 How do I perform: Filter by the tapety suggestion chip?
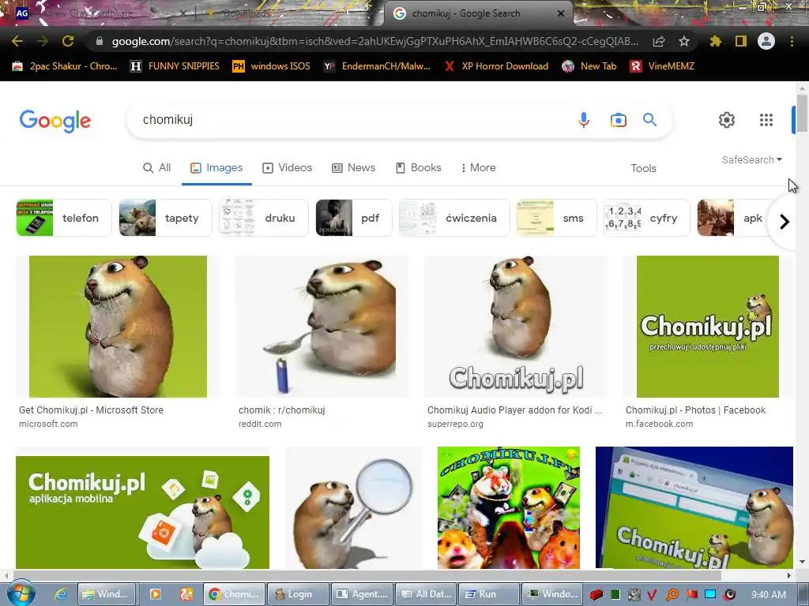165,218
